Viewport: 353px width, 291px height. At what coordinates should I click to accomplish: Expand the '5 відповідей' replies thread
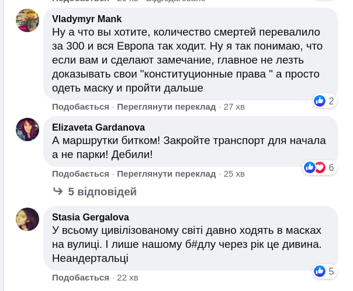[102, 191]
